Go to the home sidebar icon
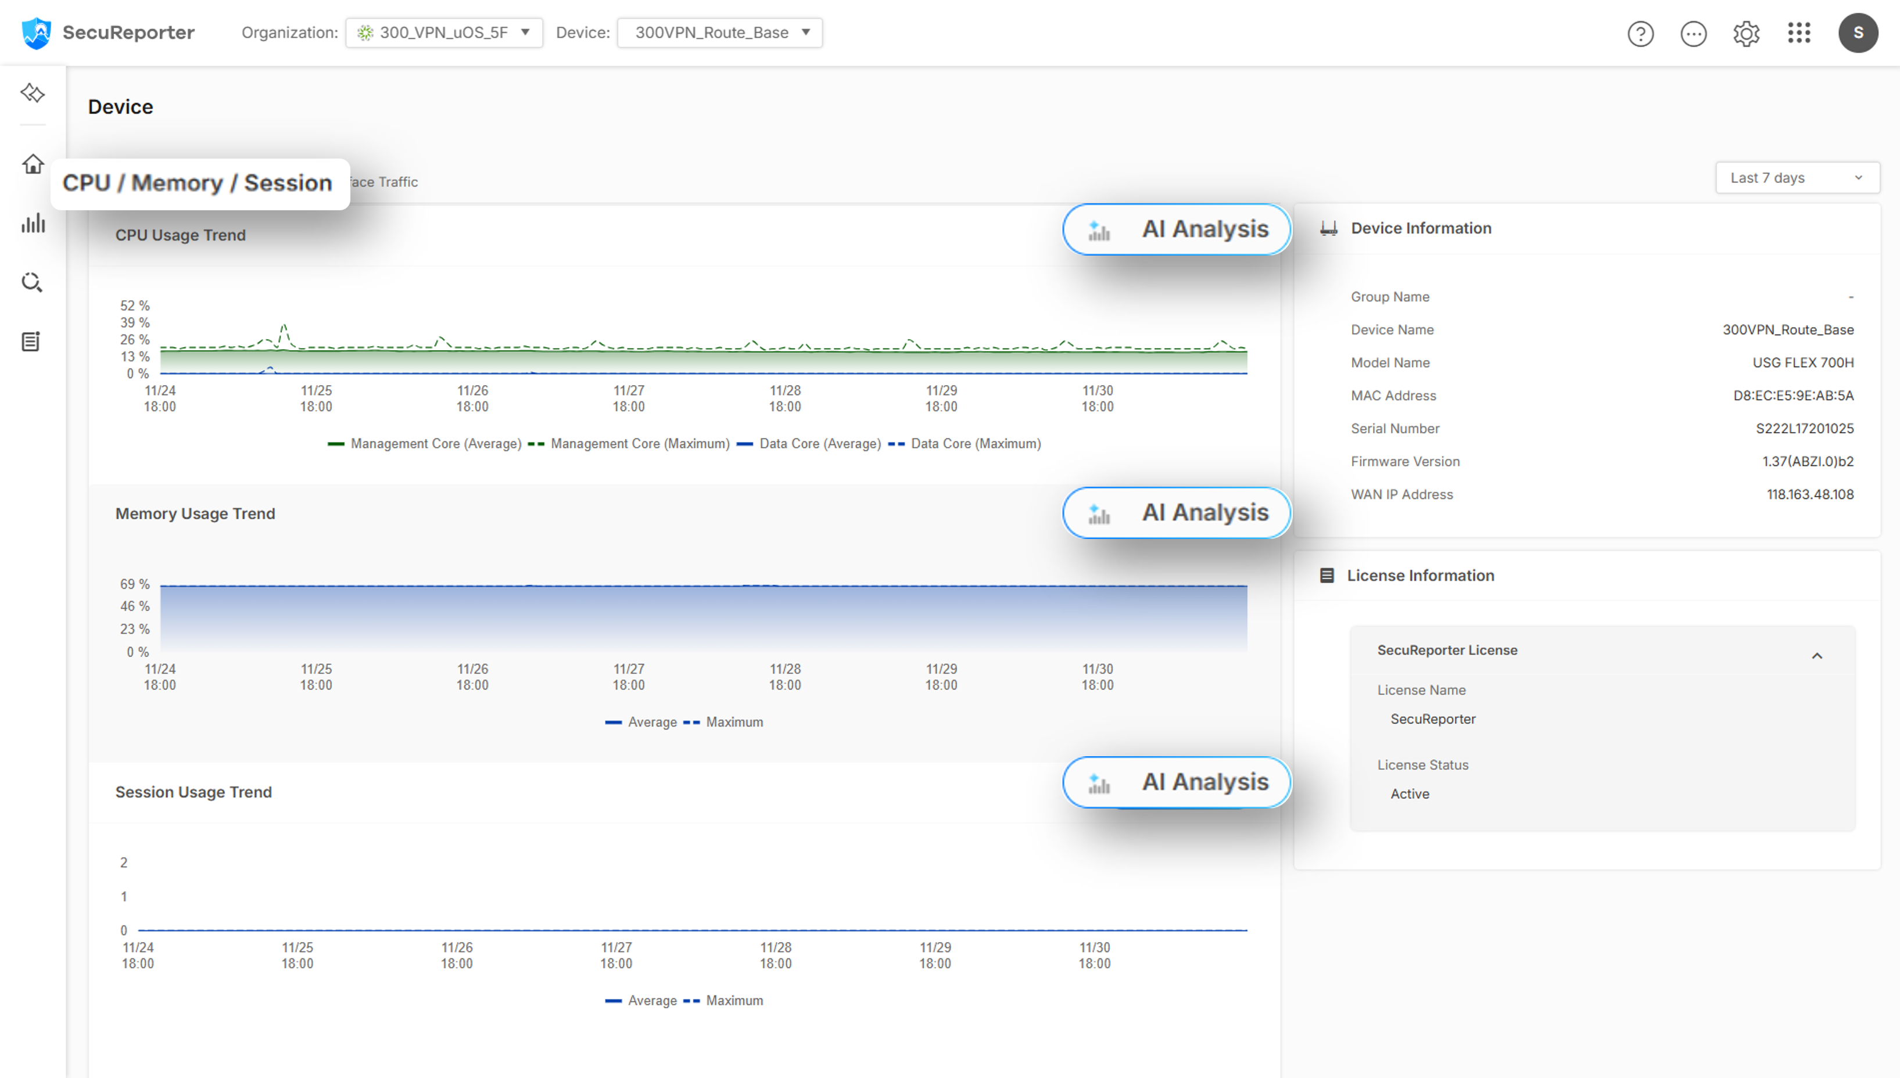Image resolution: width=1900 pixels, height=1078 pixels. click(33, 164)
